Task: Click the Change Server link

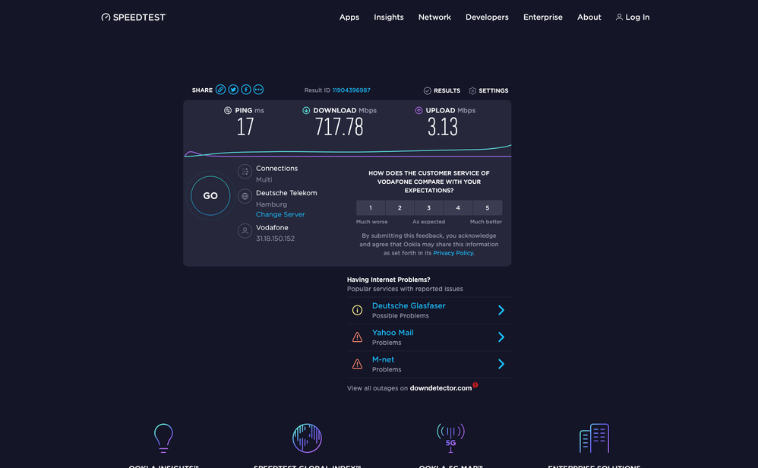Action: click(x=280, y=214)
